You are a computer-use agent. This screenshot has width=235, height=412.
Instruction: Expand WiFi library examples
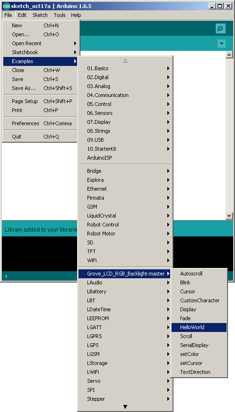click(125, 260)
